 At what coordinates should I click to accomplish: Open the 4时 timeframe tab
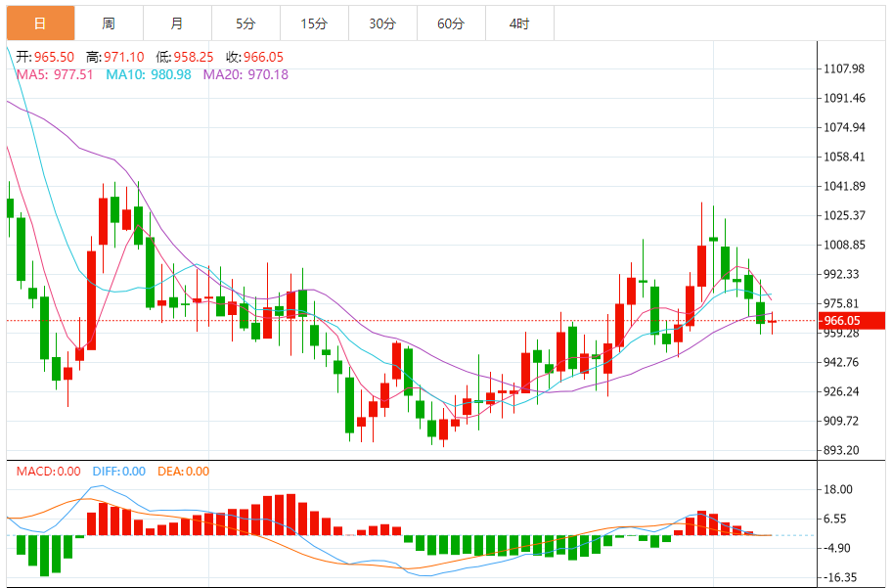point(519,23)
